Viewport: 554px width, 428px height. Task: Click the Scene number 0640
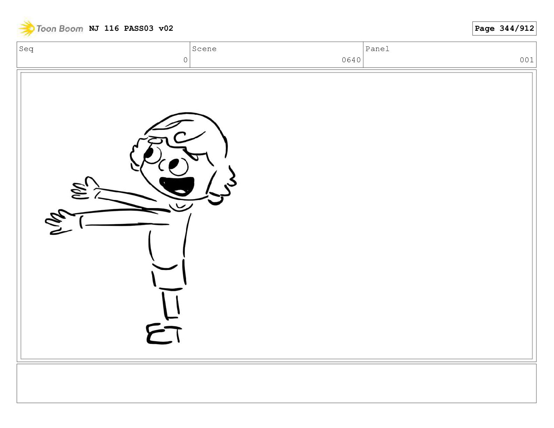coord(351,60)
